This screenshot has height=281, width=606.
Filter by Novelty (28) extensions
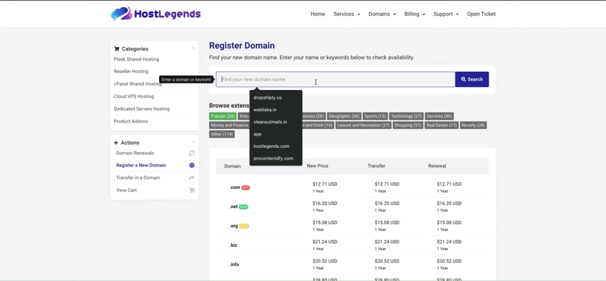(x=473, y=125)
